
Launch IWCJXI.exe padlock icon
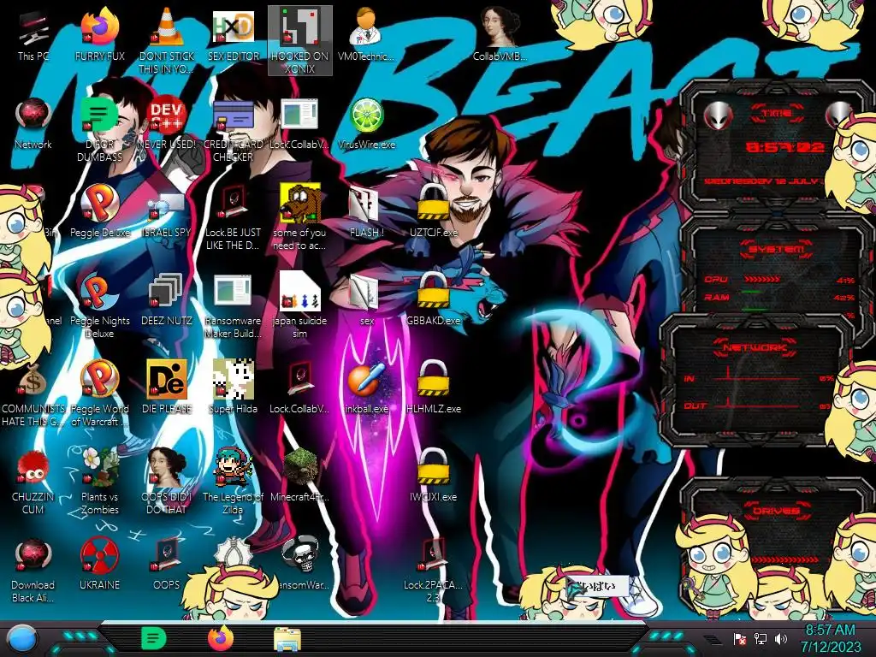[433, 475]
